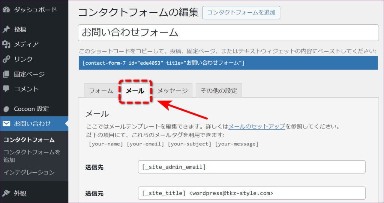Image resolution: width=384 pixels, height=203 pixels.
Task: Open インテグレーション in the sidebar submenu
Action: (29, 172)
